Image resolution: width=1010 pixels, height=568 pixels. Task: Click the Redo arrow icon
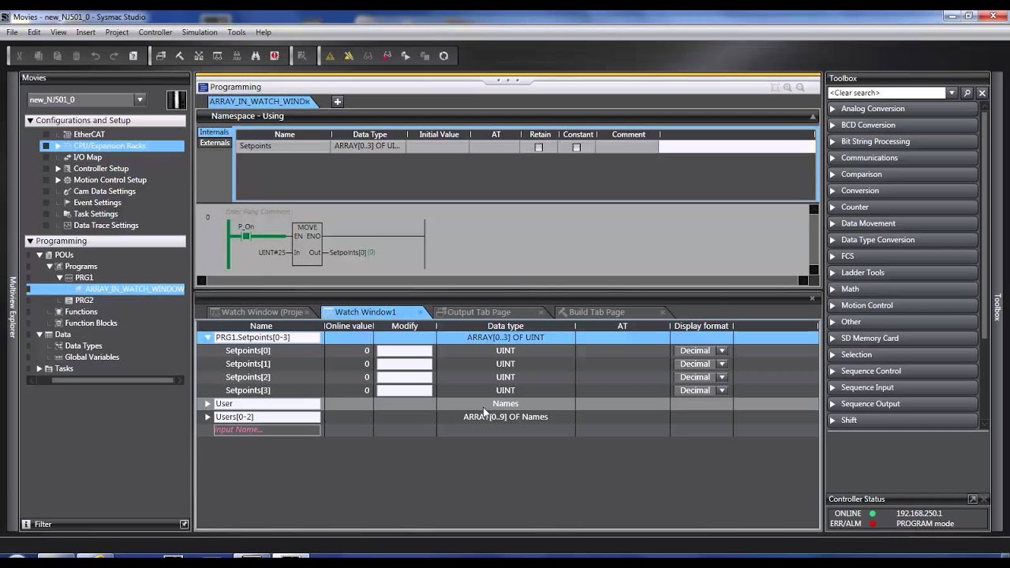click(114, 56)
